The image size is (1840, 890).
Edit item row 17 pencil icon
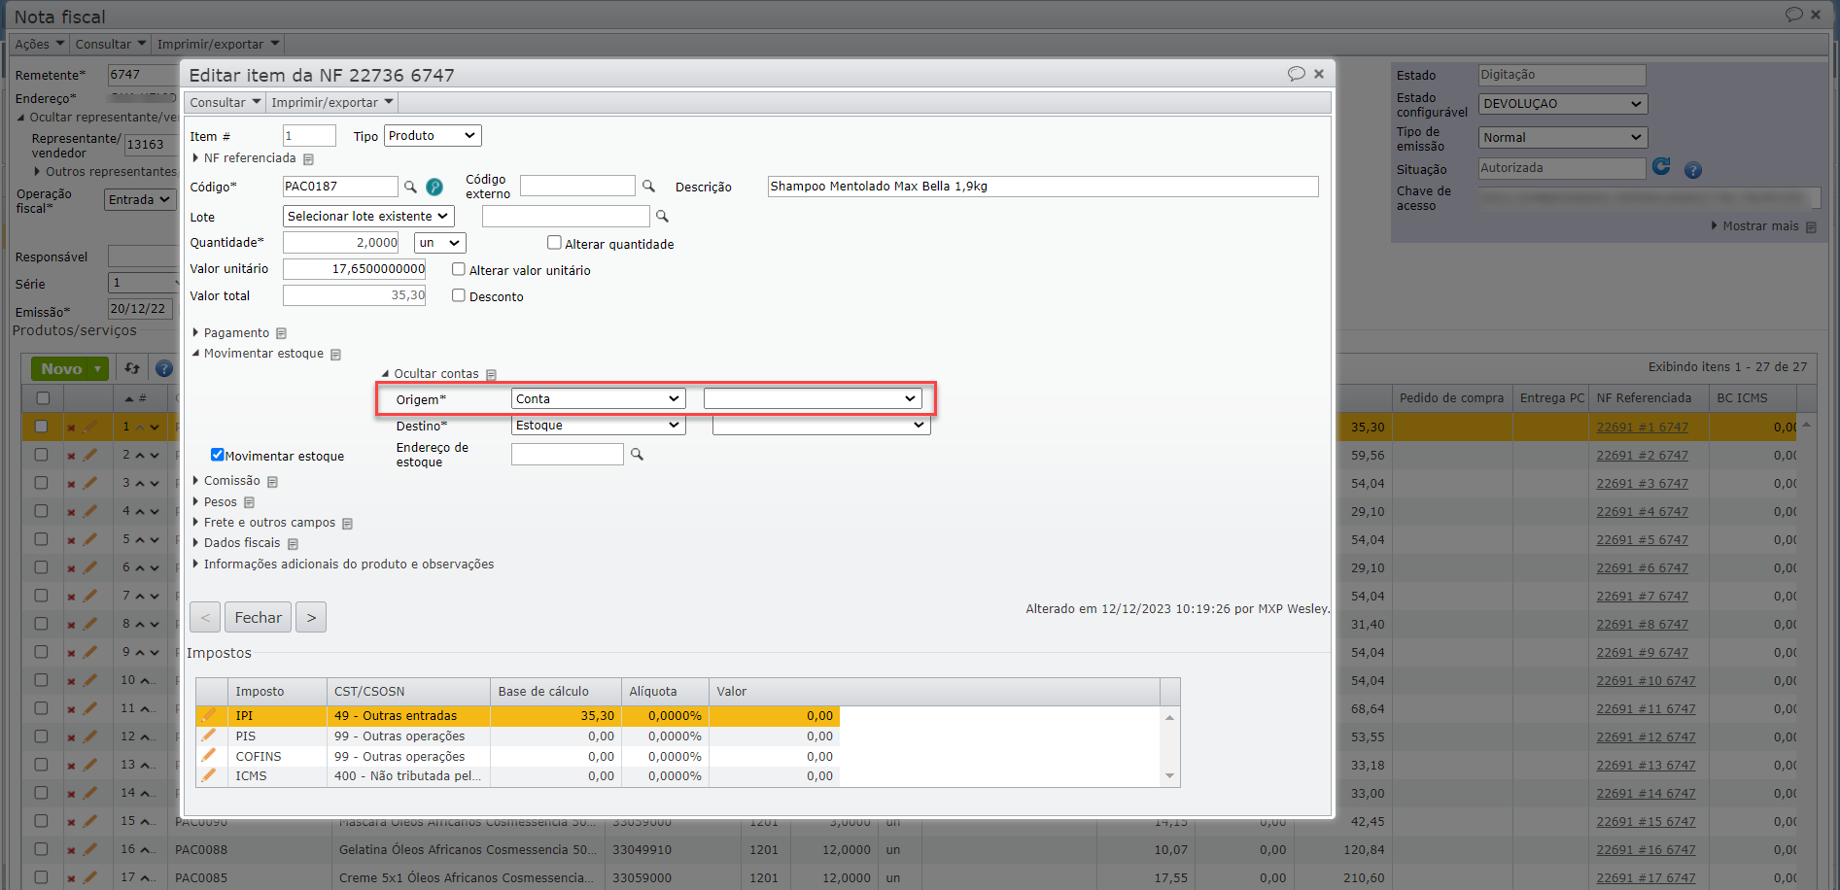tap(90, 877)
